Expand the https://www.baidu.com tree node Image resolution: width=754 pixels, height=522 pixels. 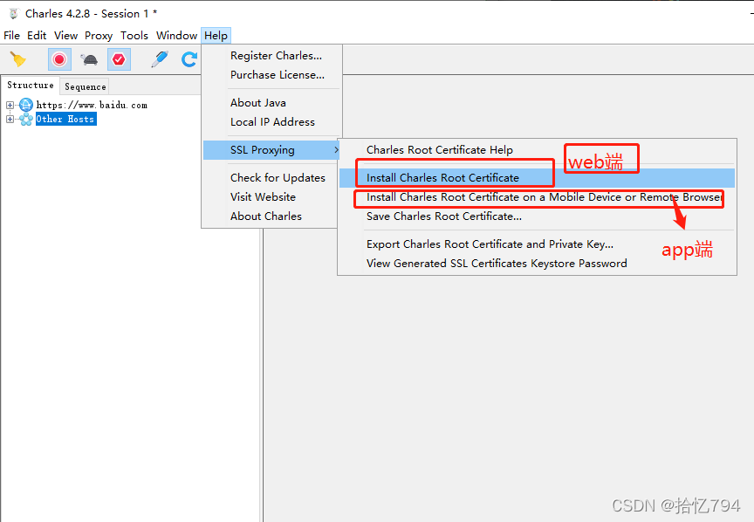(x=10, y=105)
